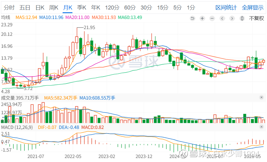The image size is (267, 162).
Task: Open the 不复权 adjustment dropdown
Action: tap(257, 18)
